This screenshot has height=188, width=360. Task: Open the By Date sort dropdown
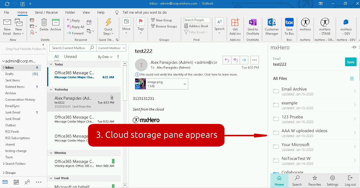click(x=105, y=57)
